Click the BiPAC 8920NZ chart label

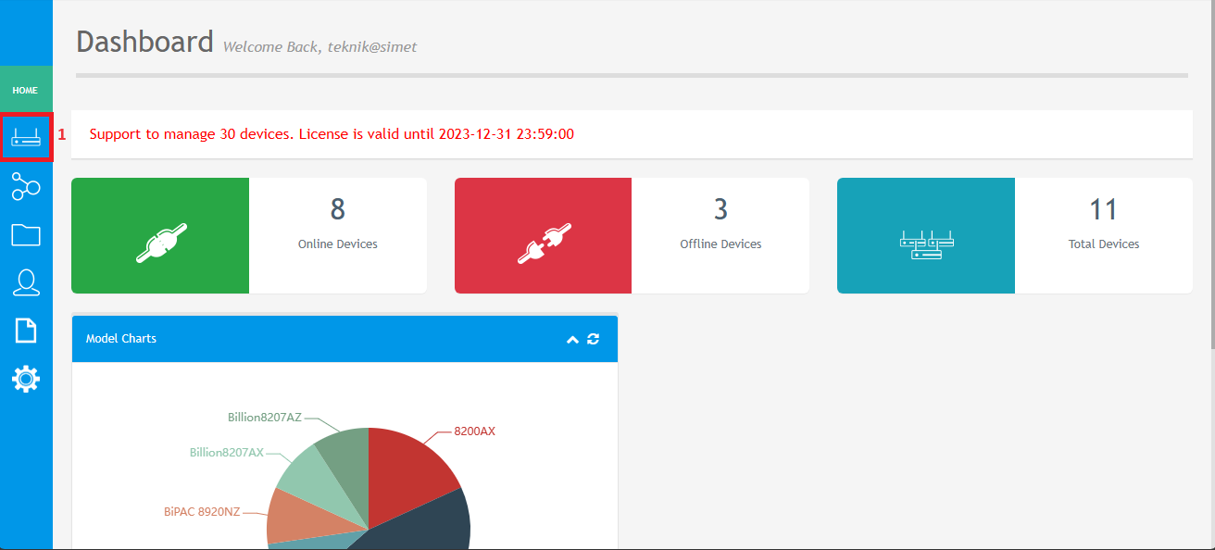[x=202, y=510]
